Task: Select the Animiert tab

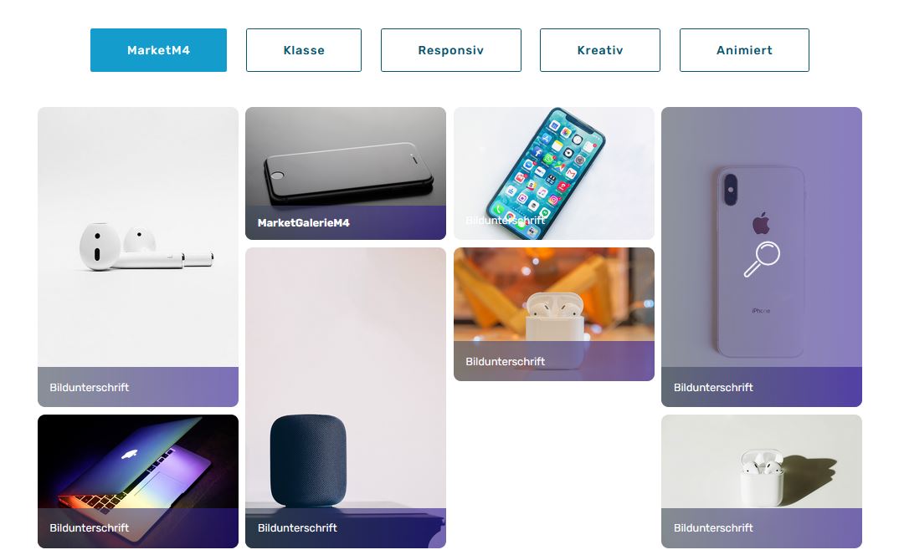Action: tap(744, 50)
